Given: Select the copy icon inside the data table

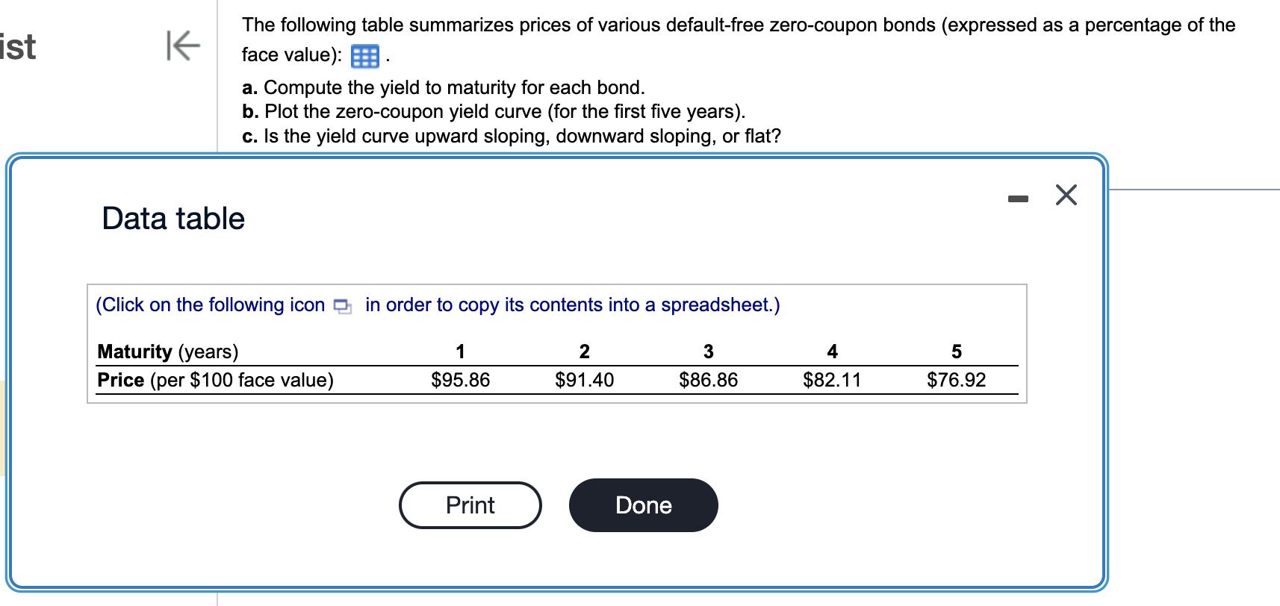Looking at the screenshot, I should click(341, 304).
